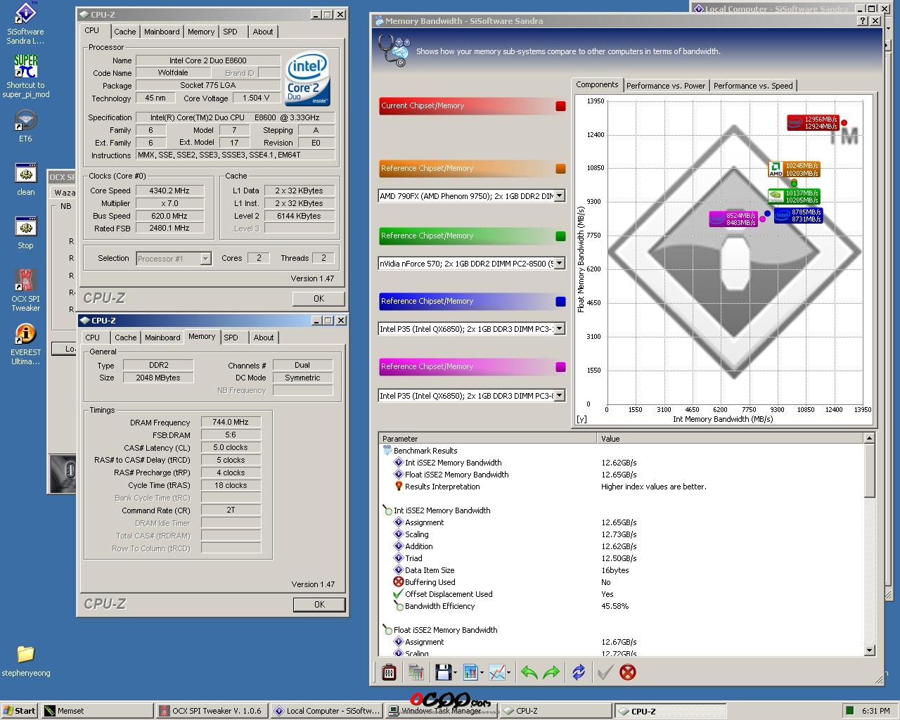Viewport: 900px width, 720px height.
Task: Click the Buffering Used red icon
Action: 398,582
